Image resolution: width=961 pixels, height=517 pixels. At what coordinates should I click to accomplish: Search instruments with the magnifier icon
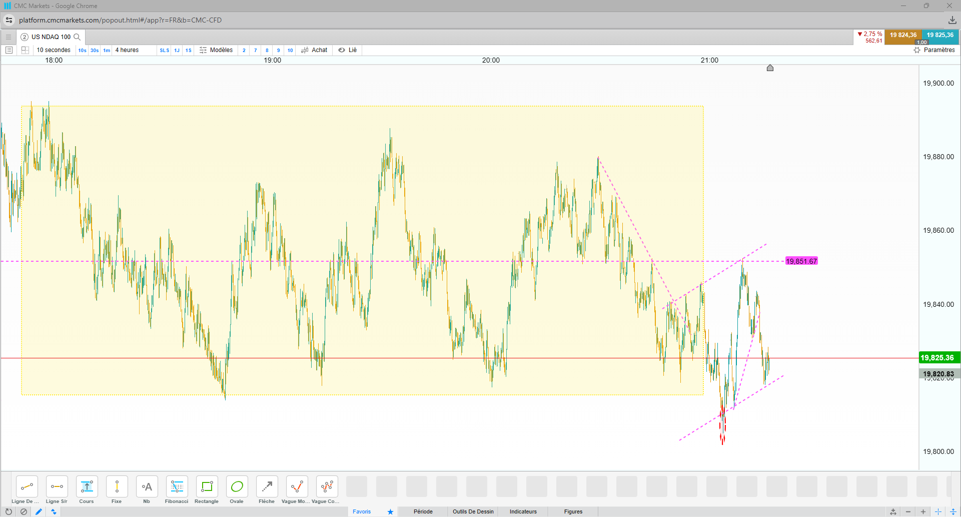pyautogui.click(x=77, y=37)
